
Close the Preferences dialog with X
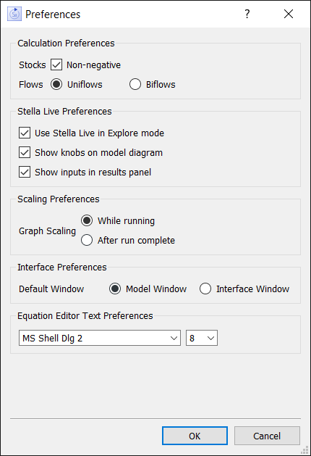(x=289, y=14)
